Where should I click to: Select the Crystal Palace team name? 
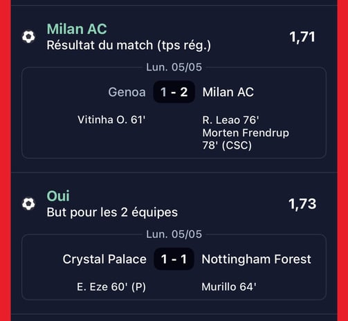(104, 259)
